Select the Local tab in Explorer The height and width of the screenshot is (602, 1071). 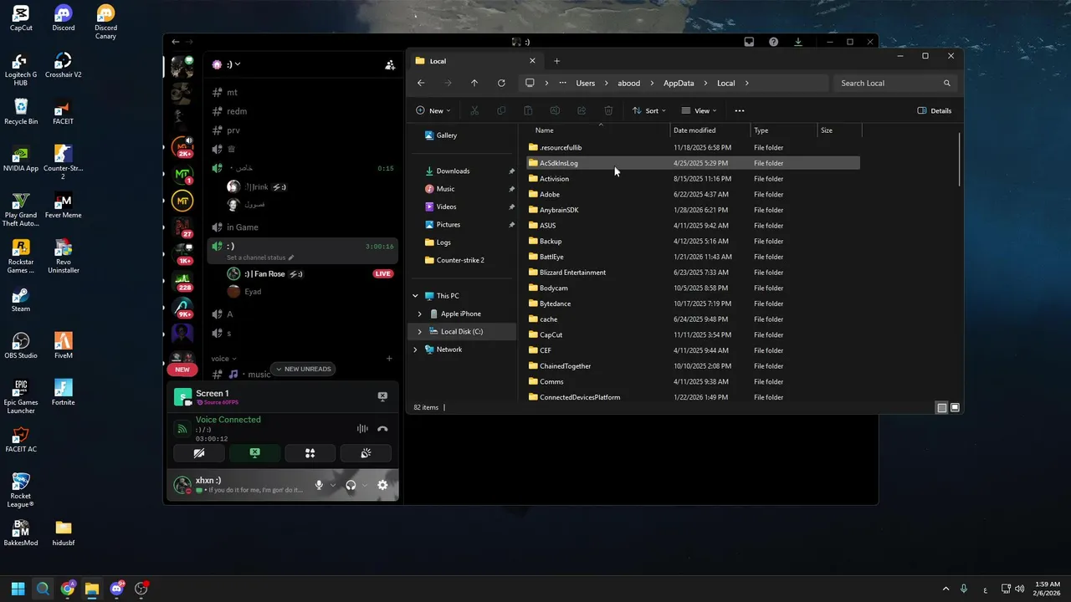tap(475, 61)
